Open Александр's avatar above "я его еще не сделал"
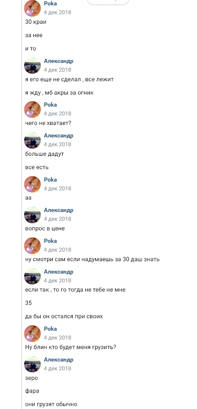The height and width of the screenshot is (409, 197). coord(32,66)
